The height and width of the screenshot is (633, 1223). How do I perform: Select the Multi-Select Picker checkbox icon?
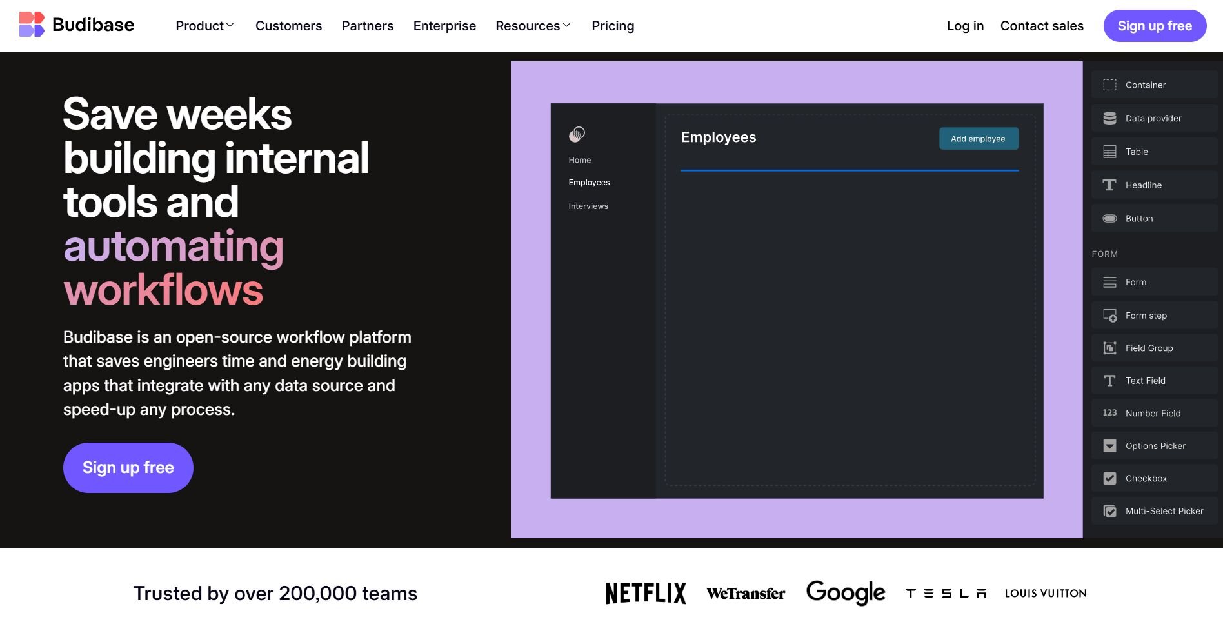point(1109,512)
